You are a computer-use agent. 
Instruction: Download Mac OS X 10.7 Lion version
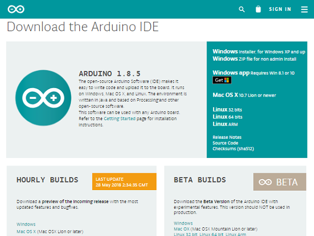pos(244,95)
